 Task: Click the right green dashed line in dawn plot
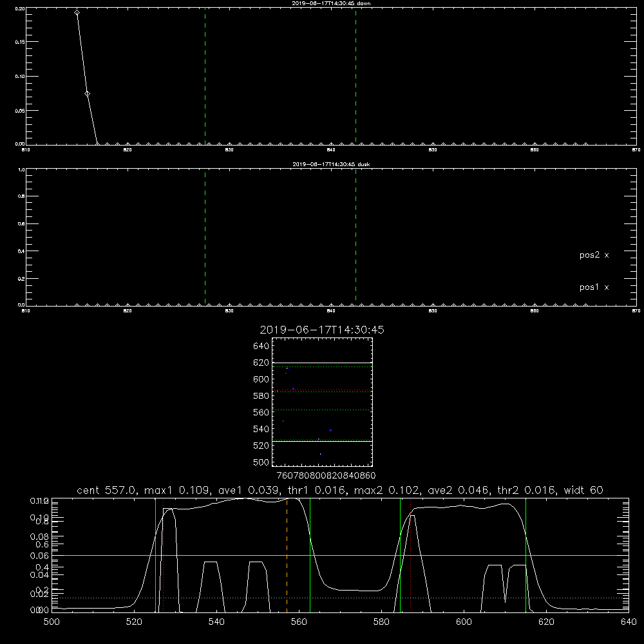355,76
